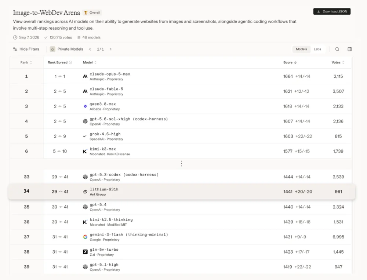
Task: Click Ant Group logo beside lithium-931h
Action: click(85, 192)
